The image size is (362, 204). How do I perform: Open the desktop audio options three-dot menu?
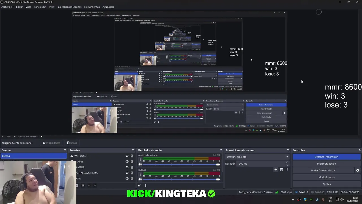point(140,160)
